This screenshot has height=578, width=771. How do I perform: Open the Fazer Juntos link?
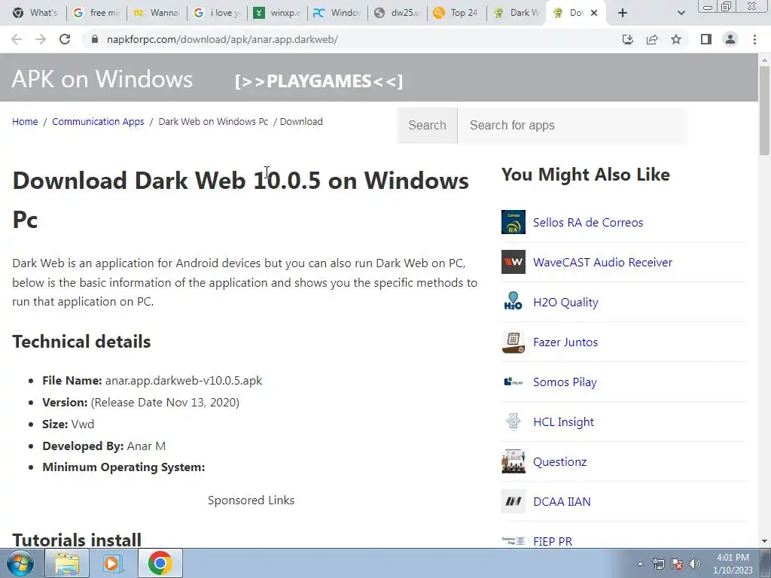pos(565,342)
